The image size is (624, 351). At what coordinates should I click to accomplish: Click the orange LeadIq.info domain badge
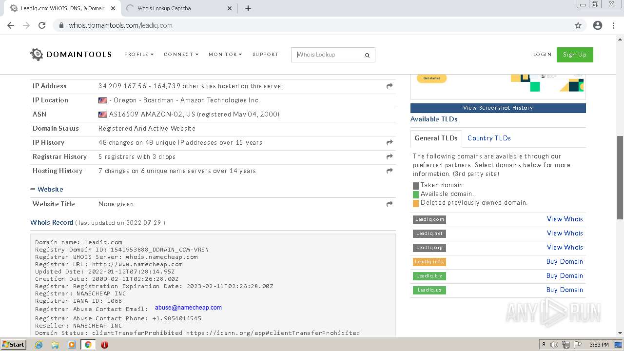coord(429,262)
